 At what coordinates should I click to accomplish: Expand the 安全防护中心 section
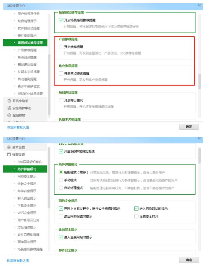25,108
